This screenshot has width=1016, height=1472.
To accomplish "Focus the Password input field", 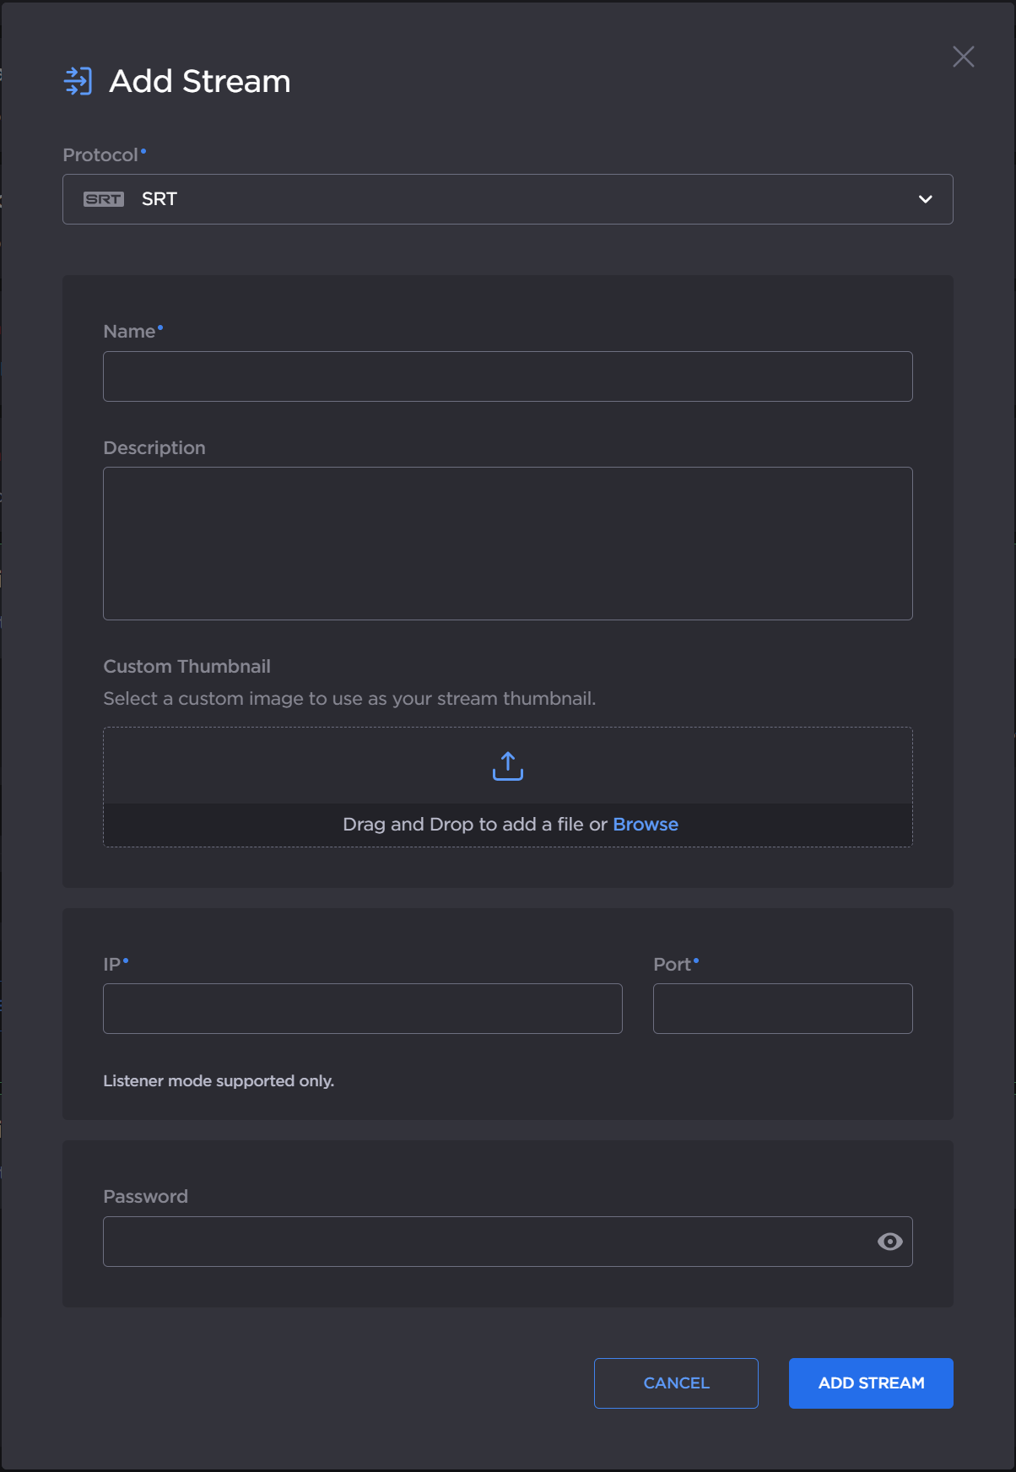I will pos(485,1242).
